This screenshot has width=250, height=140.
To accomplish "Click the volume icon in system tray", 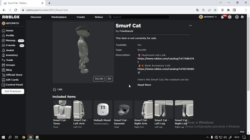I will pos(225,137).
